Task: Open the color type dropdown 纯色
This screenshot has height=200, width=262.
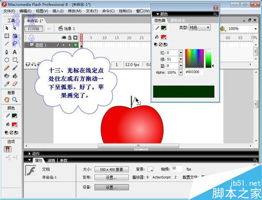Action: tap(200, 28)
